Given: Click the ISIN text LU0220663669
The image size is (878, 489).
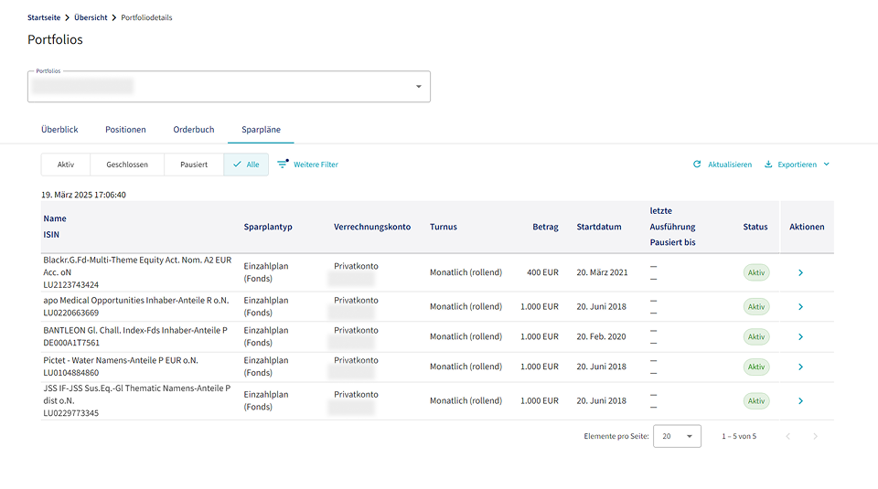Looking at the screenshot, I should 71,313.
